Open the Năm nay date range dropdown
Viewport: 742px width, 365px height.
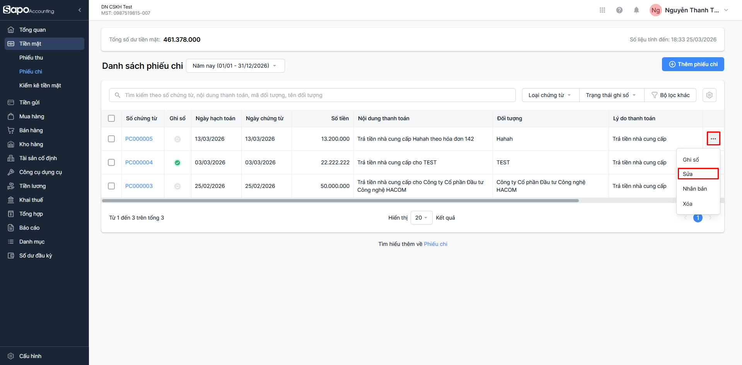pyautogui.click(x=235, y=66)
